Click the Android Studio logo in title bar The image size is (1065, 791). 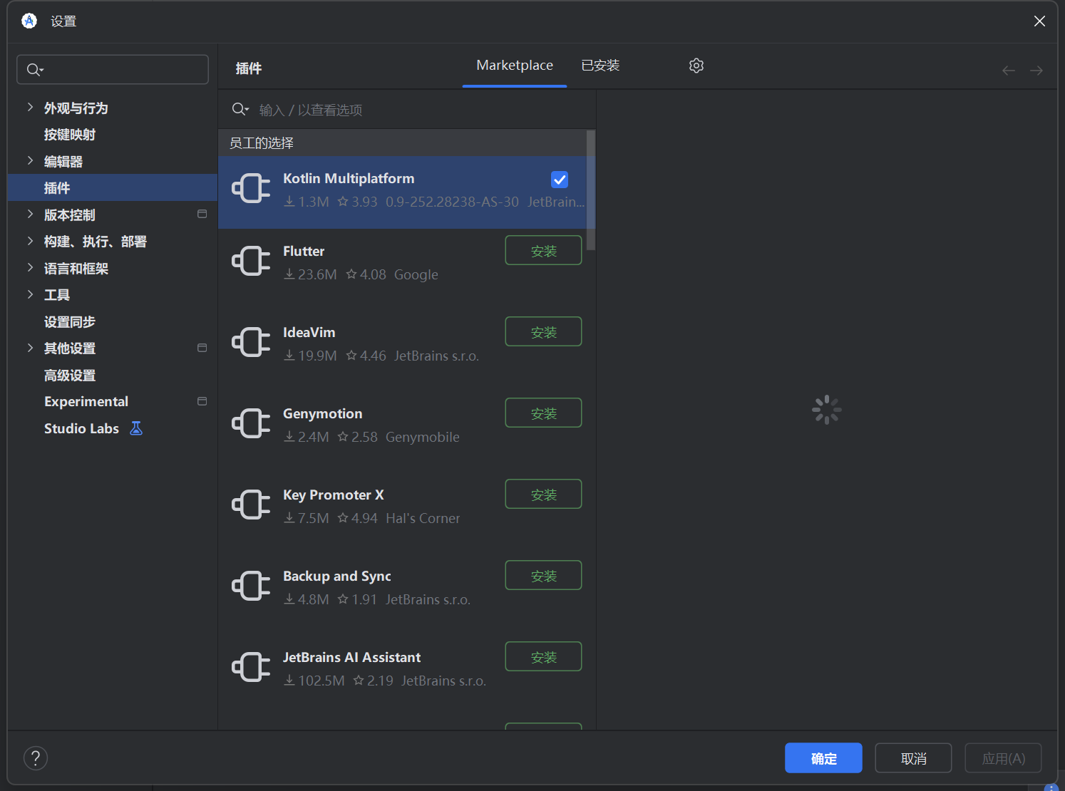pyautogui.click(x=29, y=21)
